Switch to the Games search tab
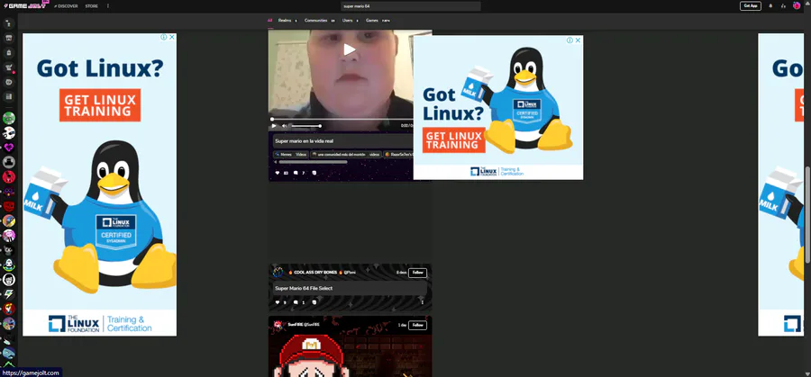Image resolution: width=811 pixels, height=377 pixels. pyautogui.click(x=378, y=20)
